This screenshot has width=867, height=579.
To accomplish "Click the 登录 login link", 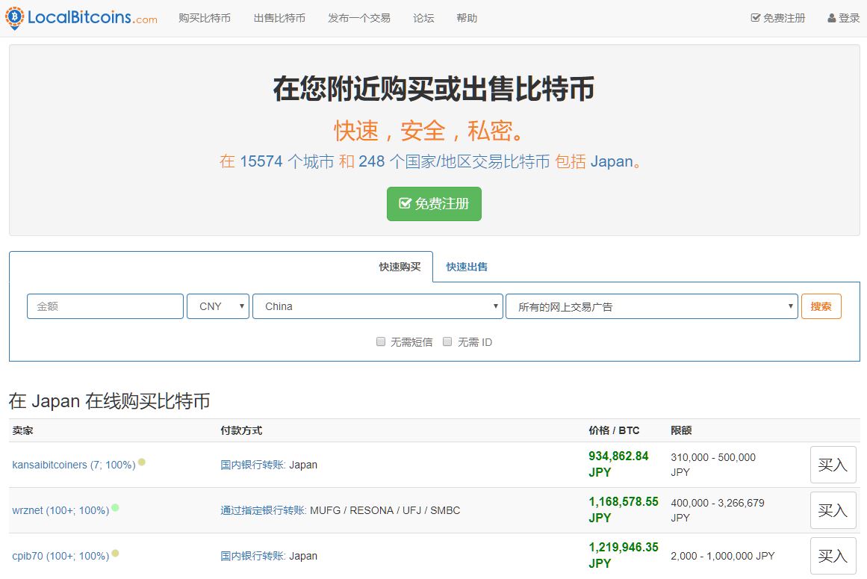I will 844,18.
